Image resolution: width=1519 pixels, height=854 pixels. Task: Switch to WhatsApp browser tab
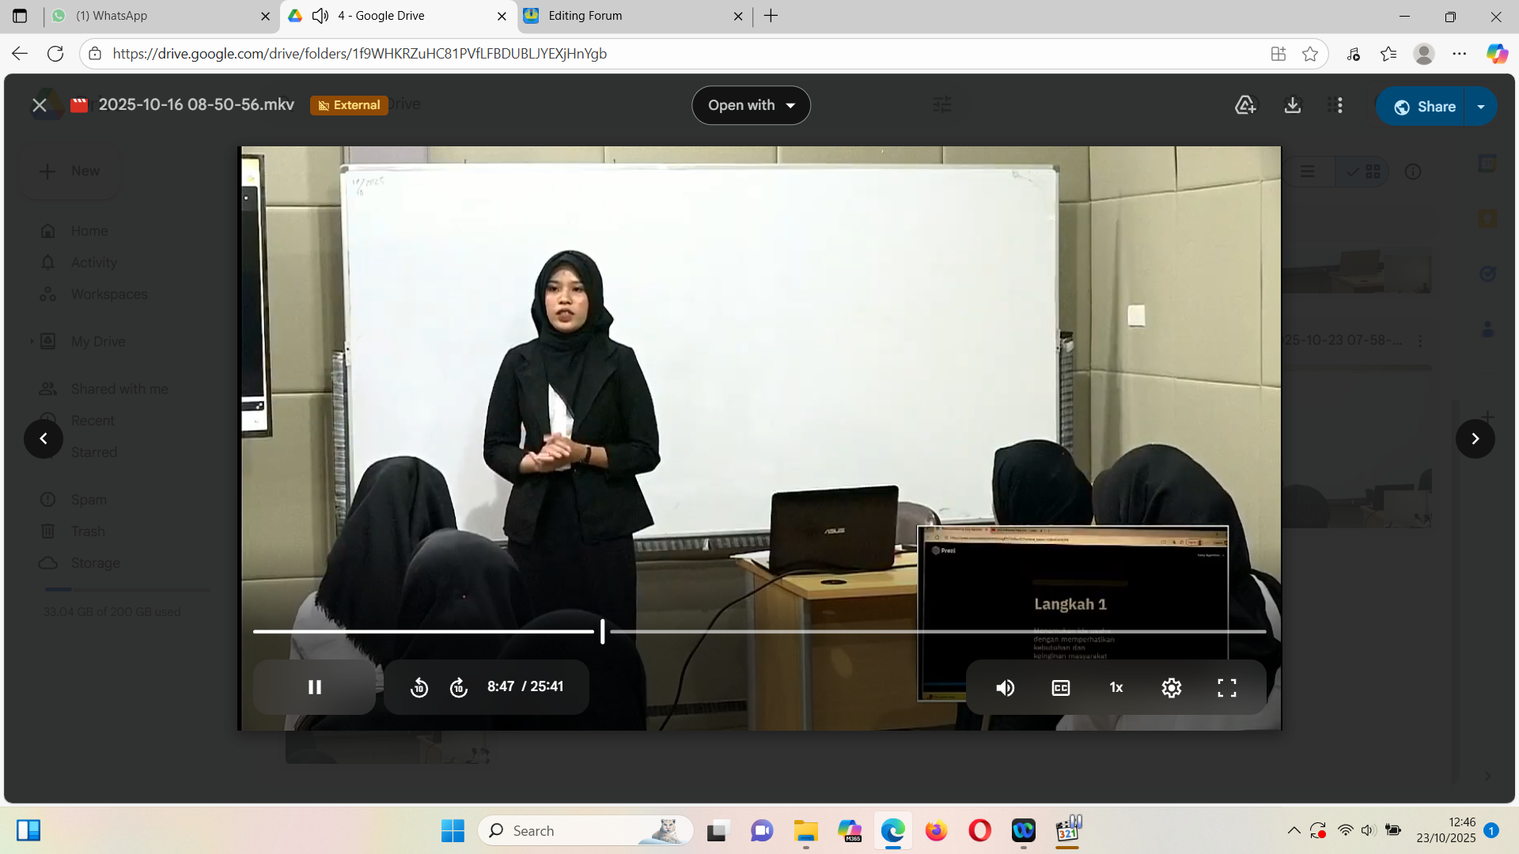(158, 16)
